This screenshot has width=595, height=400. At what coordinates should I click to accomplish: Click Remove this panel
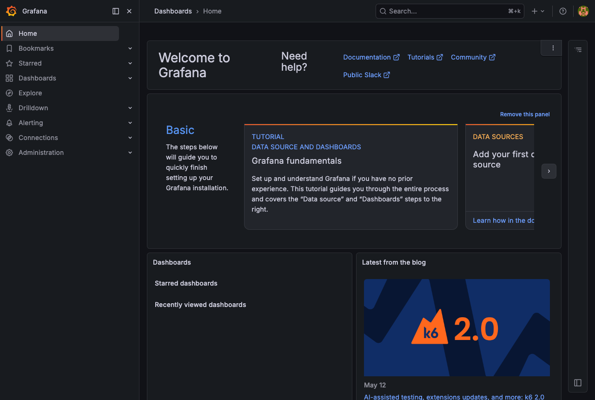tap(525, 114)
